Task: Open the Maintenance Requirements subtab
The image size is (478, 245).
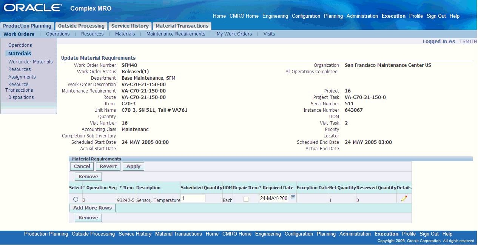Action: tap(176, 34)
